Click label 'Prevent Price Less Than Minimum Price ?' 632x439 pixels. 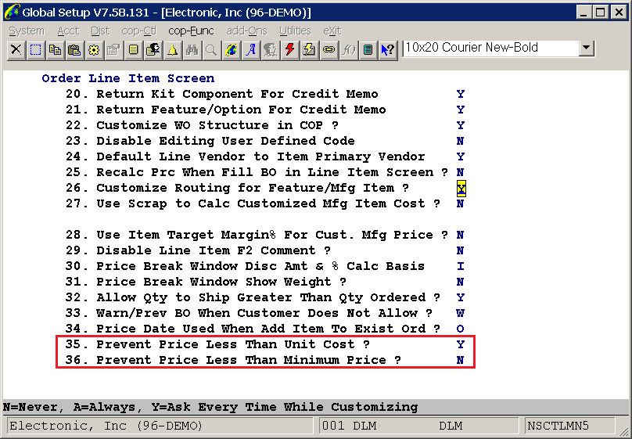coord(249,361)
